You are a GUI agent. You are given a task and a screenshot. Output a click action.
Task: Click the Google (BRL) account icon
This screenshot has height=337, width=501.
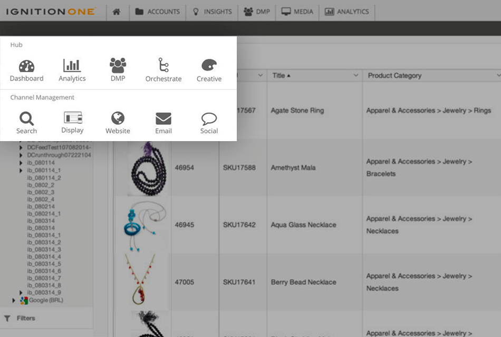coord(24,300)
